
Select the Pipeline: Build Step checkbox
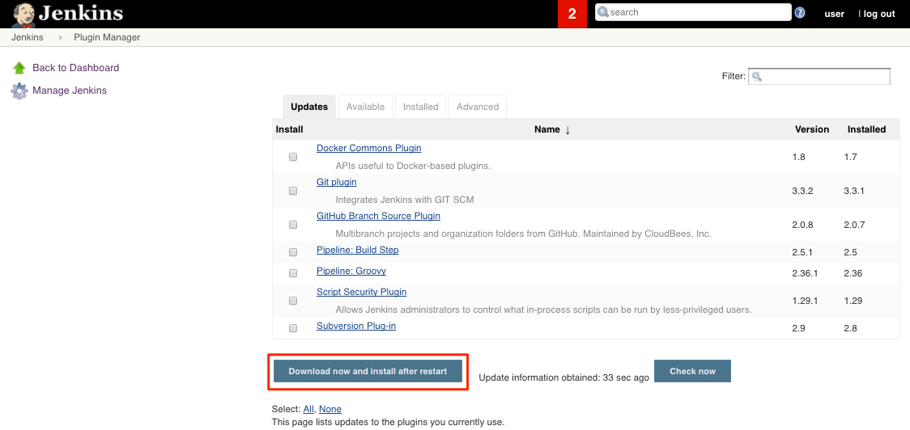coord(293,252)
